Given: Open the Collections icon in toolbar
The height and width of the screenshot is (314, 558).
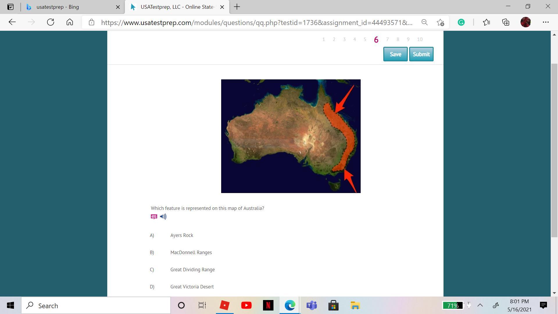Looking at the screenshot, I should [x=506, y=22].
